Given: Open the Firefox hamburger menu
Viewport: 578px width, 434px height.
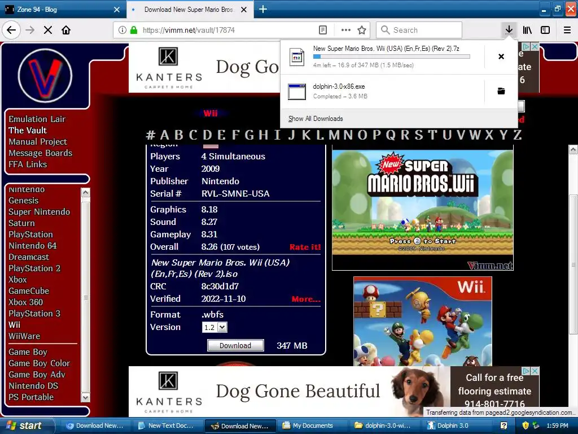Looking at the screenshot, I should point(567,30).
